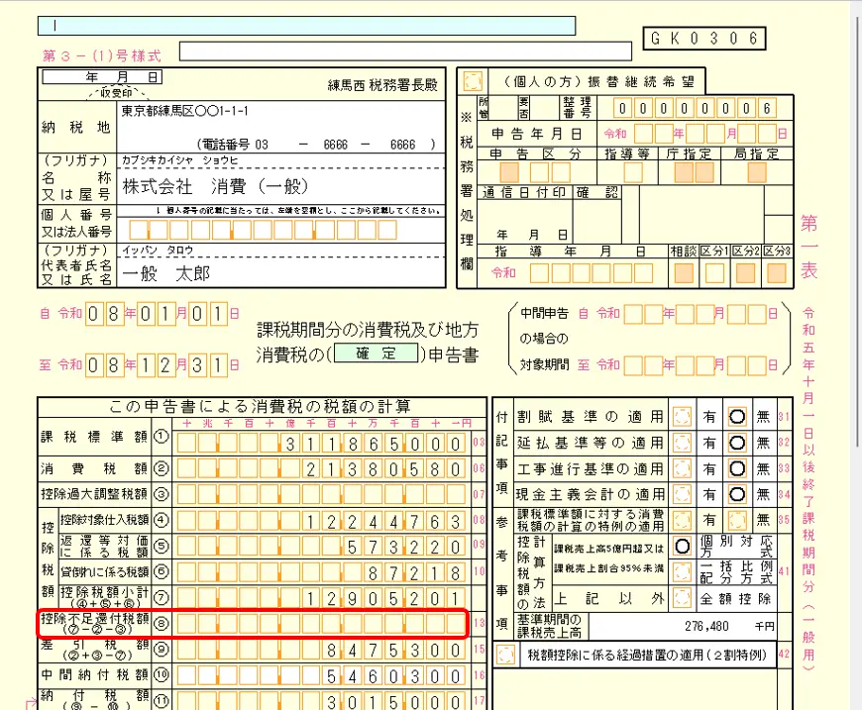This screenshot has width=862, height=710.
Task: Click the blue text field at the top
Action: pyautogui.click(x=306, y=26)
